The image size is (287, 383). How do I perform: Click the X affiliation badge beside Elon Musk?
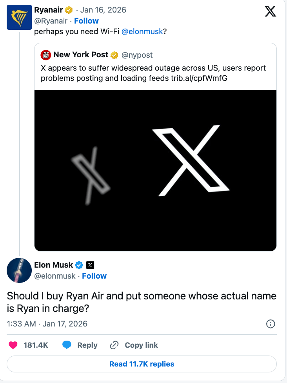(x=90, y=265)
